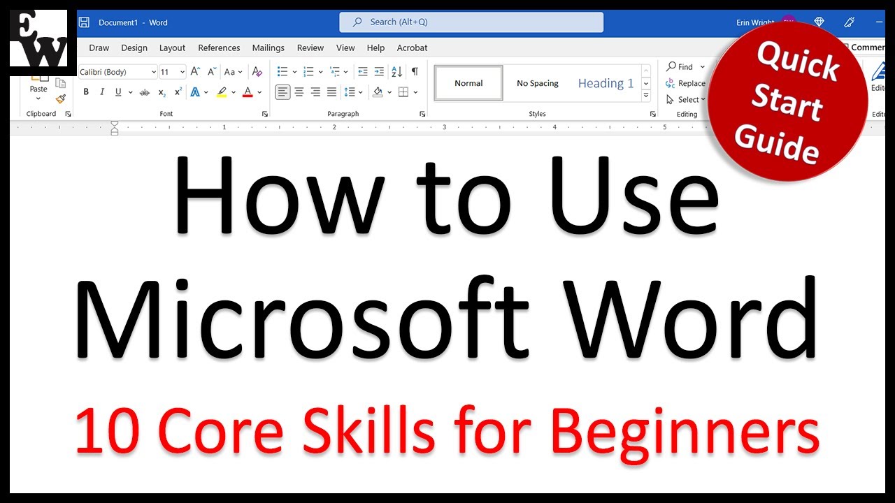The height and width of the screenshot is (503, 895).
Task: Open the Acrobat tab
Action: [413, 48]
